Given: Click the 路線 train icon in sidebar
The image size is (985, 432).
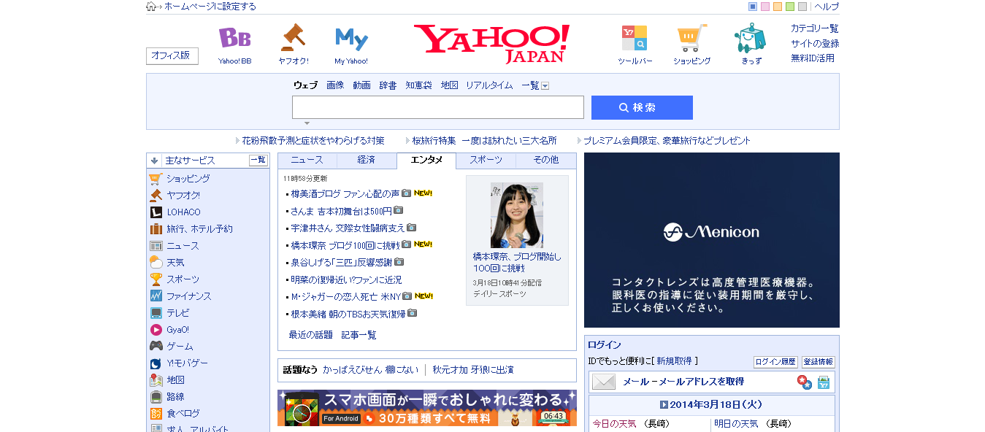Looking at the screenshot, I should click(156, 397).
